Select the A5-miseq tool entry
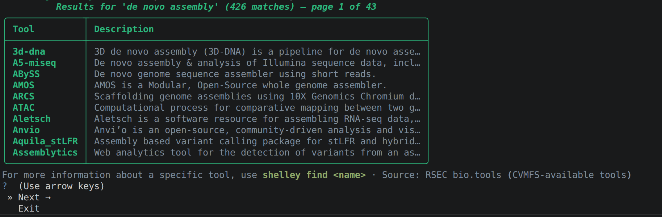The height and width of the screenshot is (217, 662). [34, 63]
